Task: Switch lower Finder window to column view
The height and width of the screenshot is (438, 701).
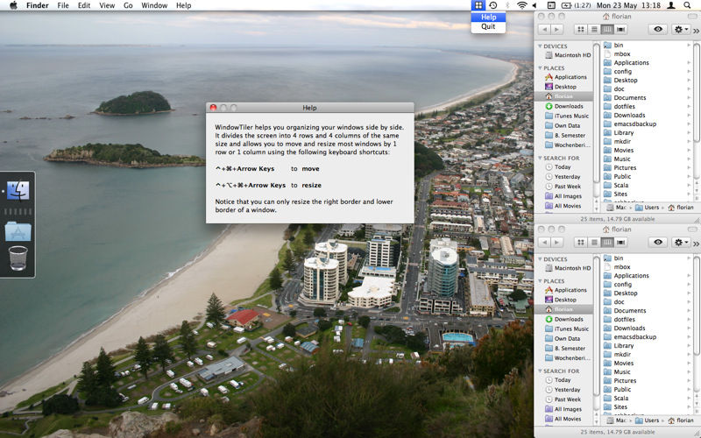Action: (x=607, y=243)
